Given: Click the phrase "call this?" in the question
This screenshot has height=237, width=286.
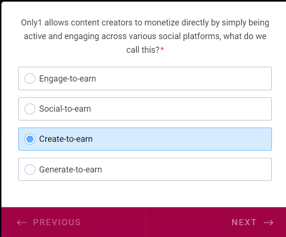Looking at the screenshot, I should [143, 50].
